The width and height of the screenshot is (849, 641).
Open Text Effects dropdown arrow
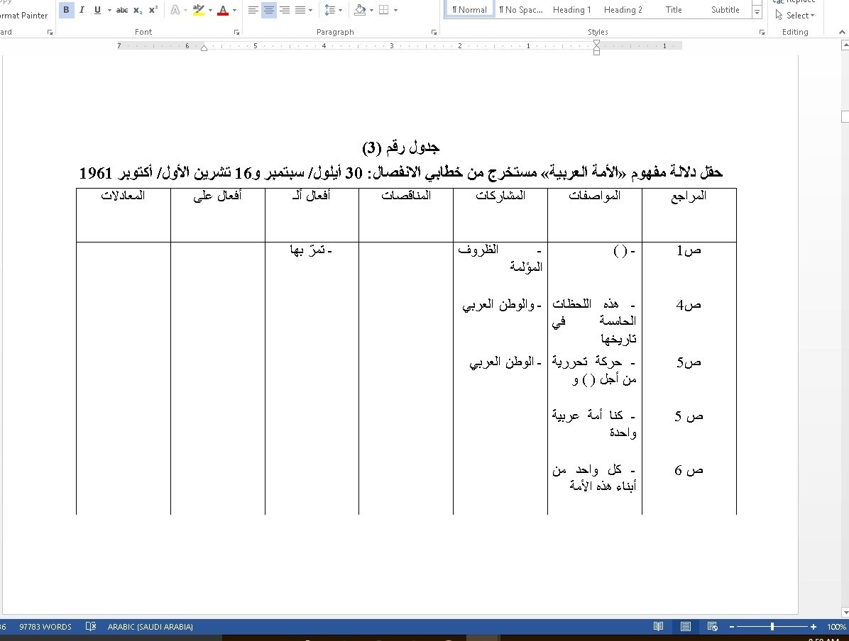coord(186,10)
